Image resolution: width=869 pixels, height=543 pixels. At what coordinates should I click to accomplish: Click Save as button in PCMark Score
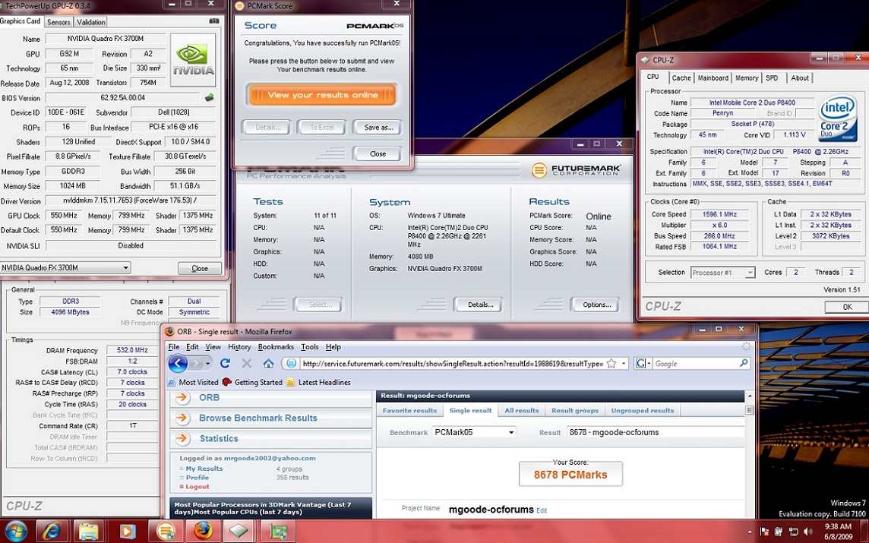coord(378,128)
